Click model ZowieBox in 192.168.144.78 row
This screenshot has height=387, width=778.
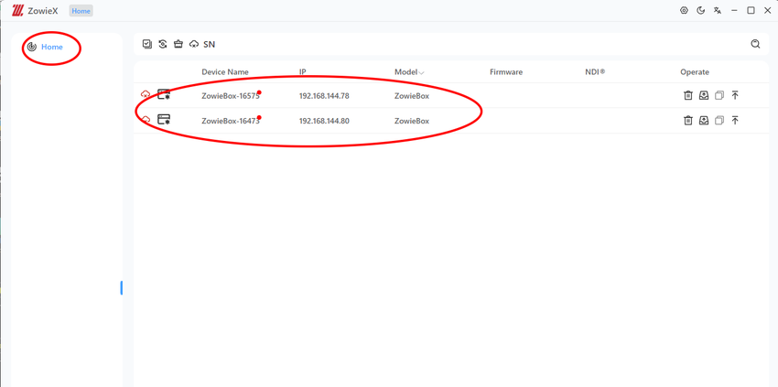point(412,96)
